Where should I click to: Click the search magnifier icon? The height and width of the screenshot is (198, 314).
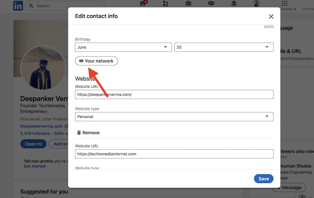(x=31, y=6)
